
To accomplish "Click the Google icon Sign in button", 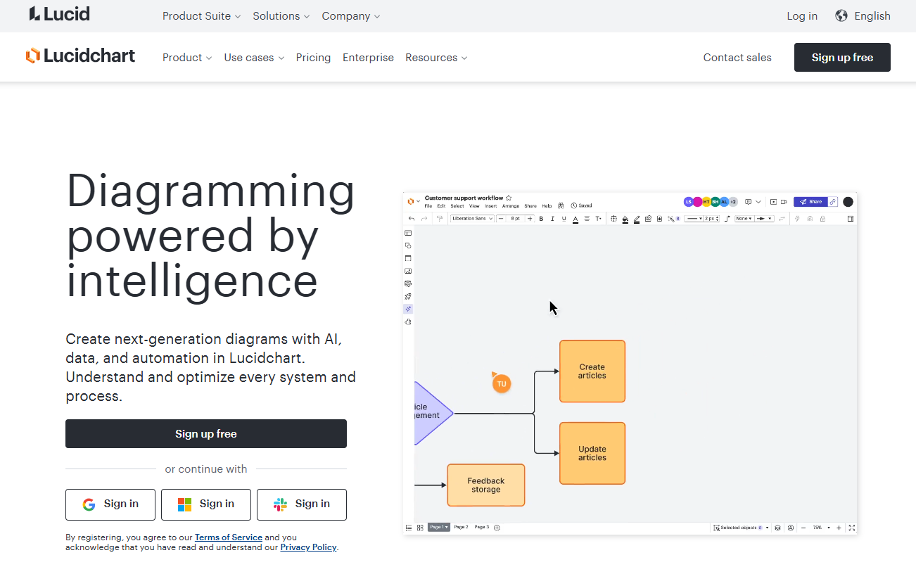I will (x=110, y=504).
